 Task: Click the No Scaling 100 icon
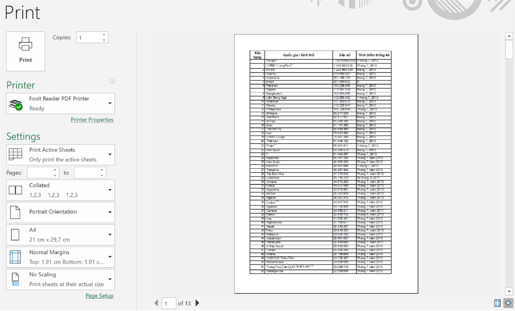coord(15,279)
